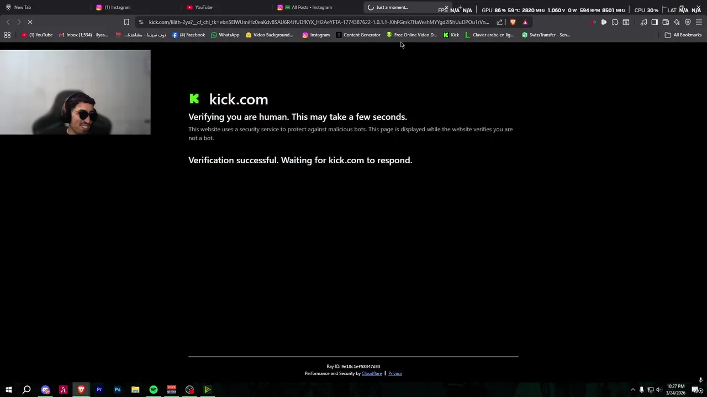This screenshot has width=707, height=397.
Task: Open the Windows Start menu
Action: (9, 390)
